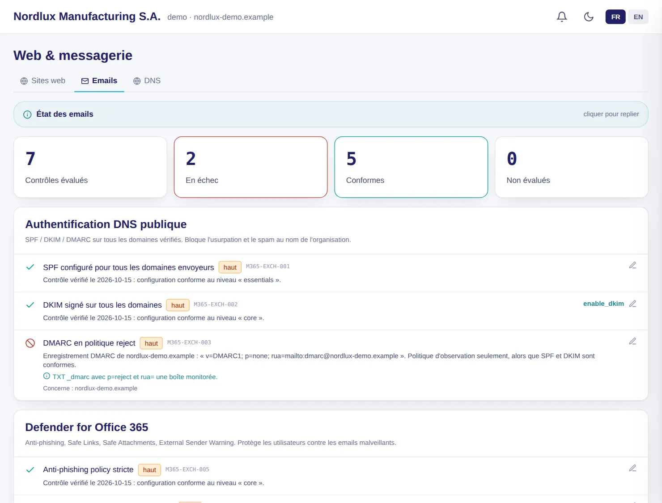Click the SPF row green checkmark
Screen dimensions: 662x503
[x=30, y=267]
